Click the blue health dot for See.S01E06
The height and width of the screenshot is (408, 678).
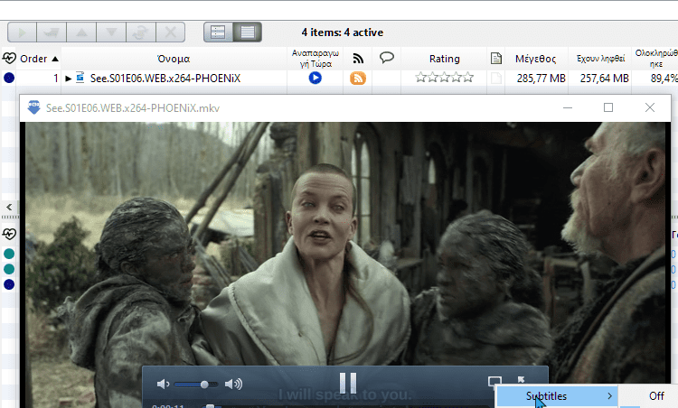[x=9, y=79]
